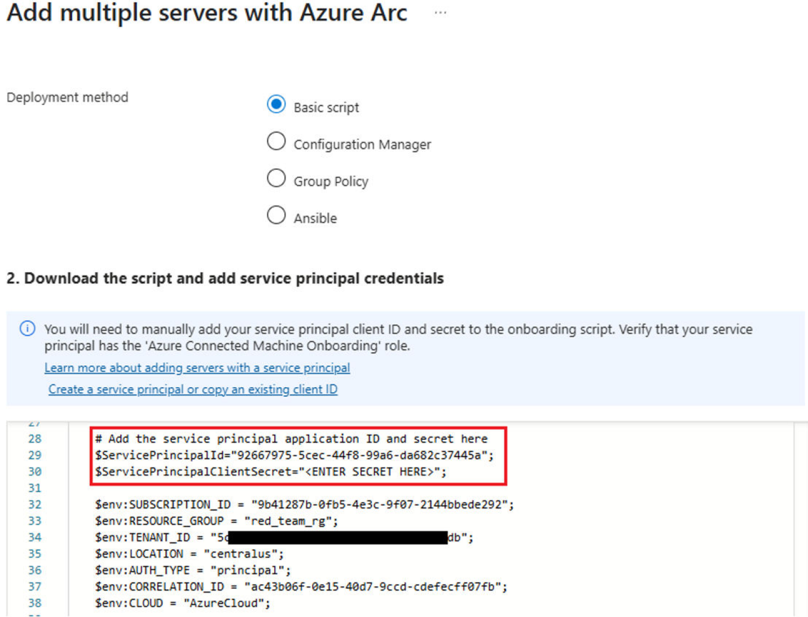This screenshot has width=808, height=617.
Task: Open the ellipsis menu beside page title
Action: click(x=441, y=12)
